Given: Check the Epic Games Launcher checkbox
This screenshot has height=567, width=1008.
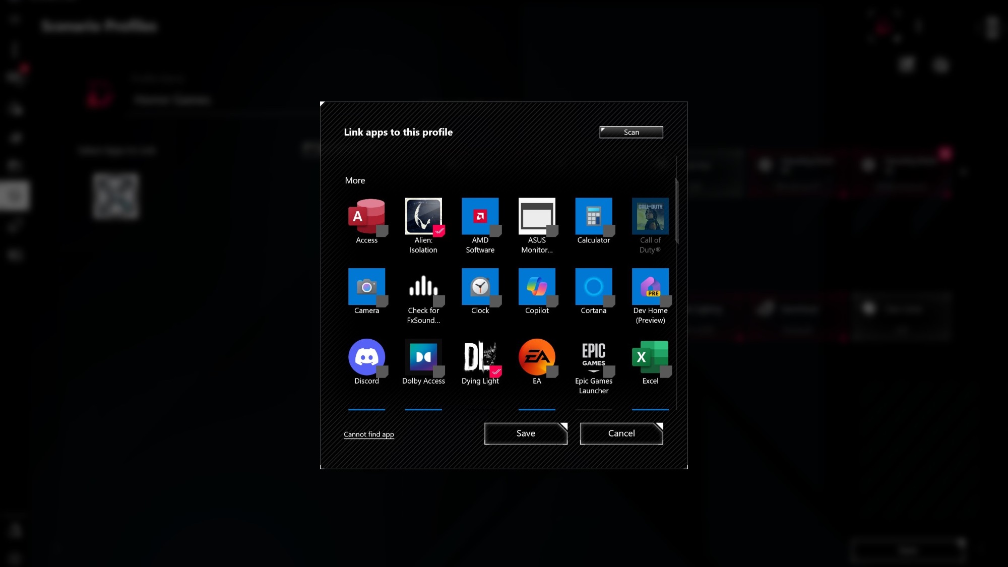Looking at the screenshot, I should [609, 372].
